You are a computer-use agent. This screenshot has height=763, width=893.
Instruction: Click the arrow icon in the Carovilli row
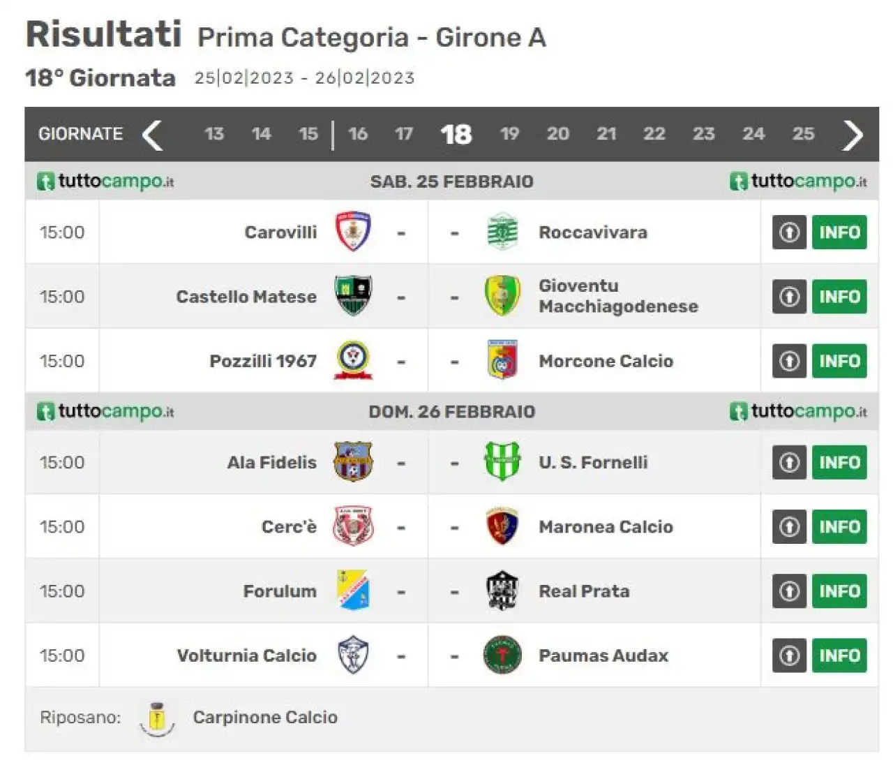pos(789,232)
